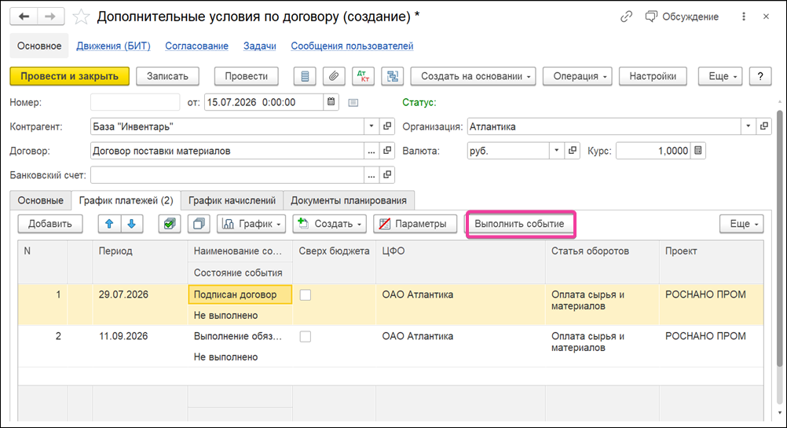
Task: Open table toolbar Еще menu
Action: click(x=741, y=224)
